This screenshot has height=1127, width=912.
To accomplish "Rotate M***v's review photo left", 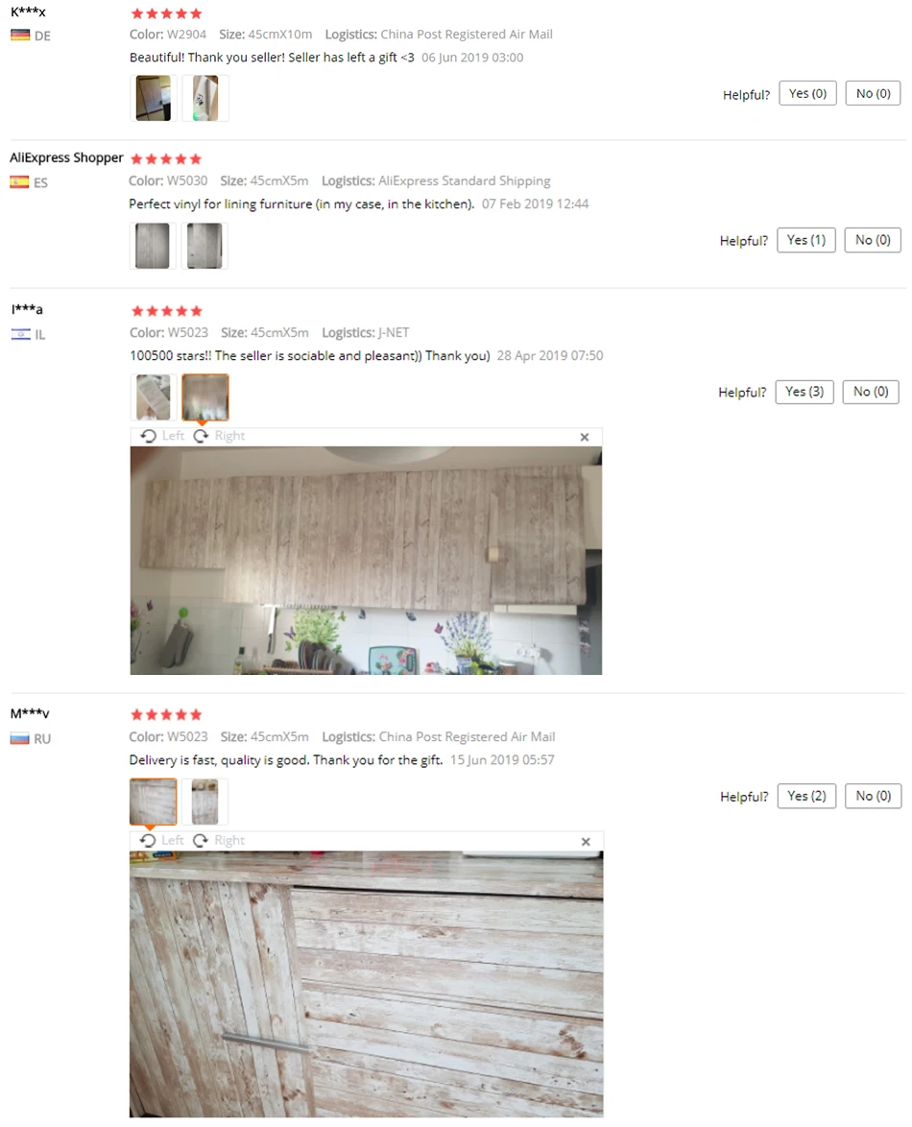I will coord(161,840).
